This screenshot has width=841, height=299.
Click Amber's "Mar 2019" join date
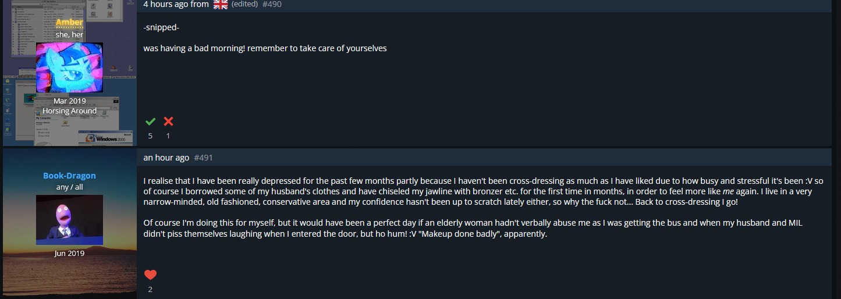70,101
